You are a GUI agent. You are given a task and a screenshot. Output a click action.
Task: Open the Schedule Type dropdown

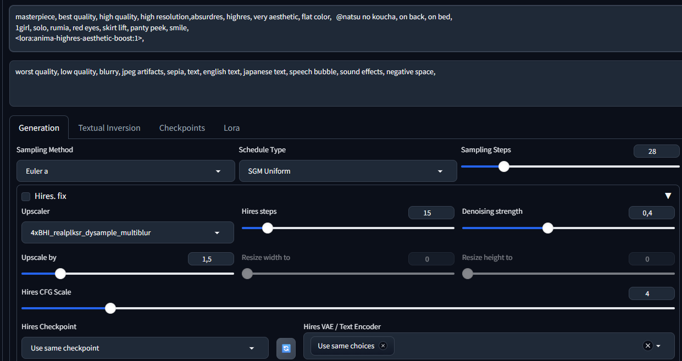click(348, 171)
